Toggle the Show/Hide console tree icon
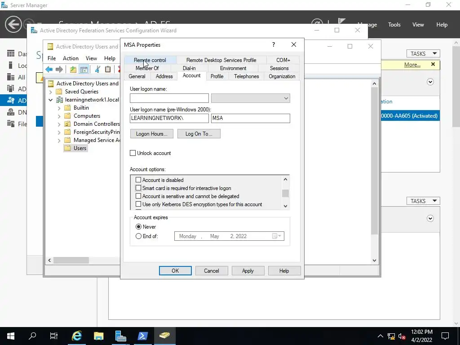 (84, 69)
